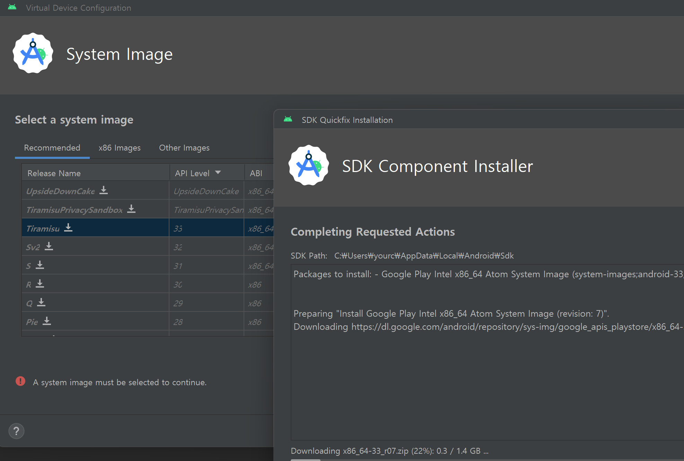Image resolution: width=684 pixels, height=461 pixels.
Task: Click inside the installer log text area
Action: 485,381
